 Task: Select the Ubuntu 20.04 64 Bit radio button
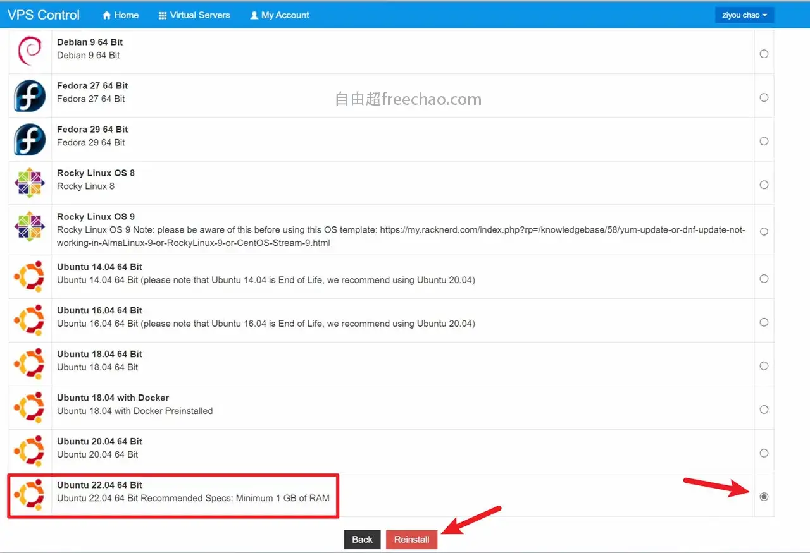tap(764, 453)
